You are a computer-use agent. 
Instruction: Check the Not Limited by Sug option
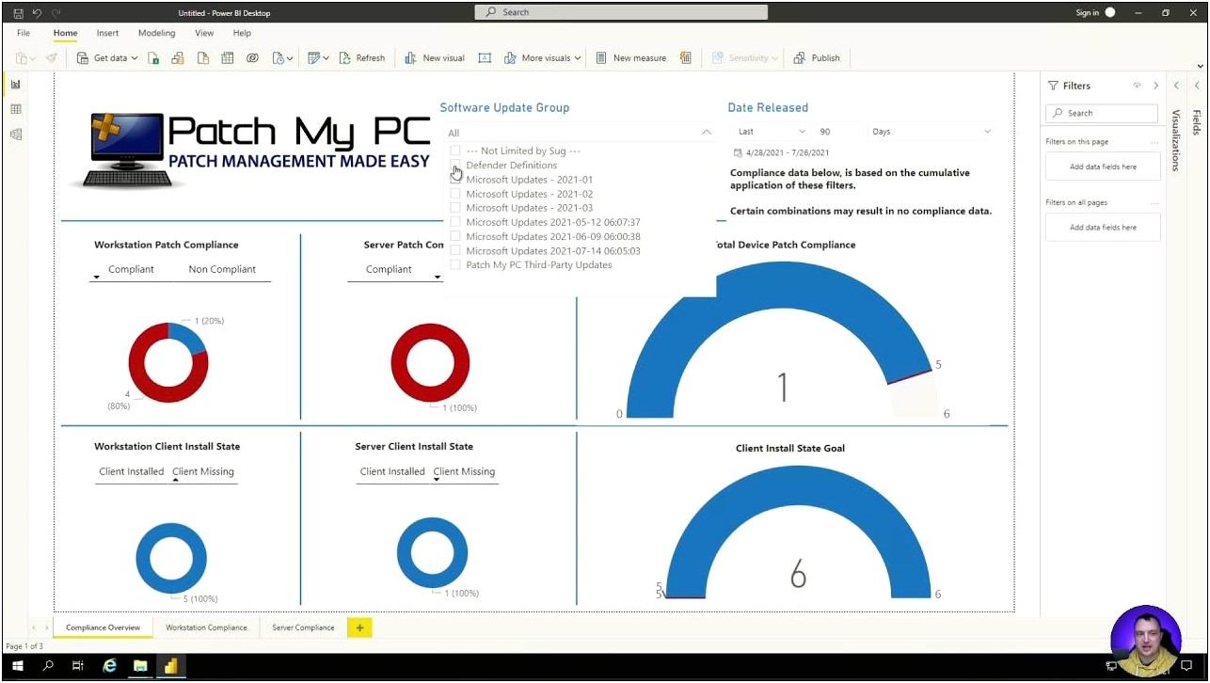tap(455, 151)
